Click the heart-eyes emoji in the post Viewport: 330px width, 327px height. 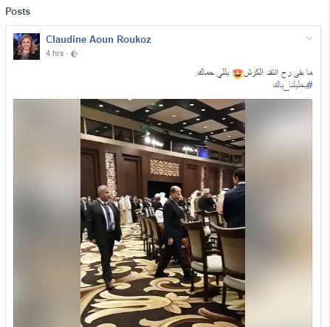[238, 74]
